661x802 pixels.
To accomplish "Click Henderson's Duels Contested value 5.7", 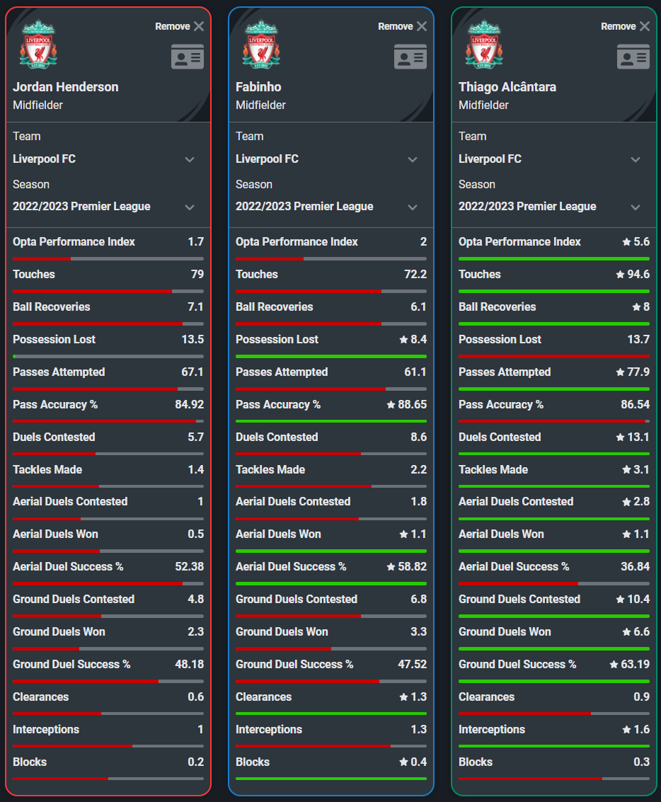I will 196,437.
